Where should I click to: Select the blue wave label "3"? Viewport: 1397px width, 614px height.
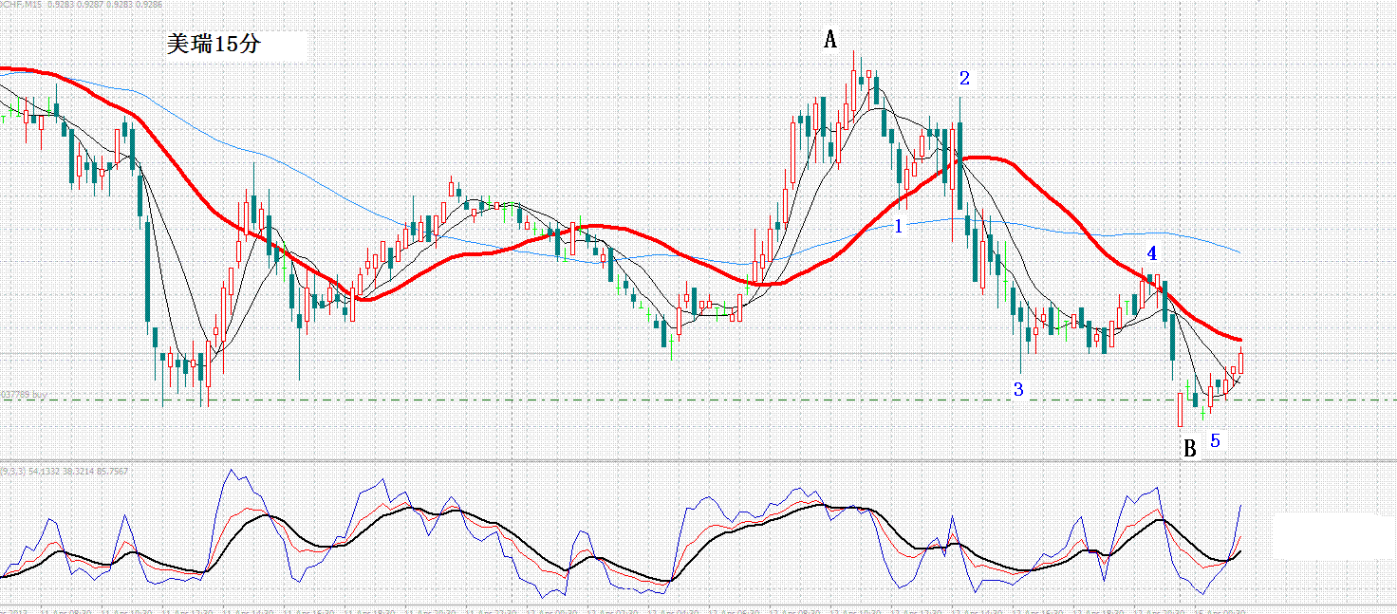1018,389
